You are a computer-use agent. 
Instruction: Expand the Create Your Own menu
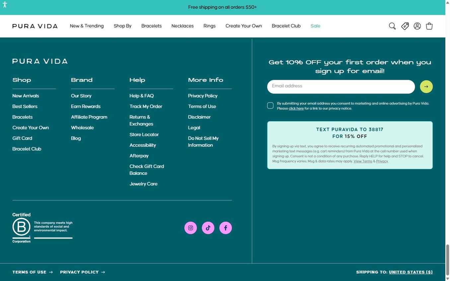[x=243, y=26]
